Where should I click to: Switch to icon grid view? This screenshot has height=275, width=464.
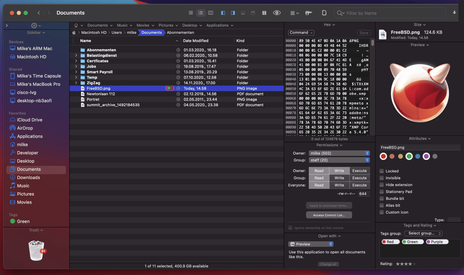[x=191, y=13]
